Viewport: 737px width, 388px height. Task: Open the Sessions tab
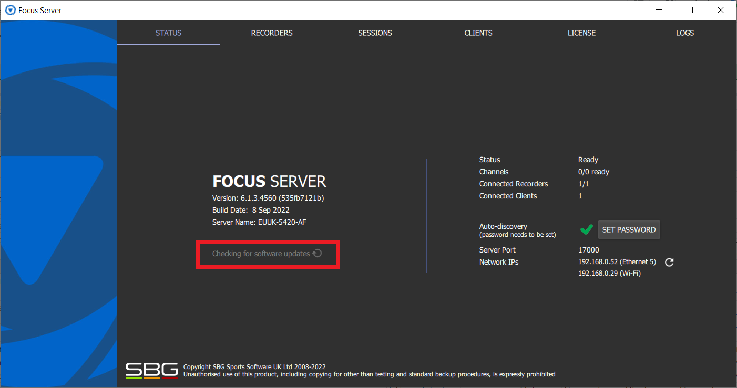[x=375, y=33]
